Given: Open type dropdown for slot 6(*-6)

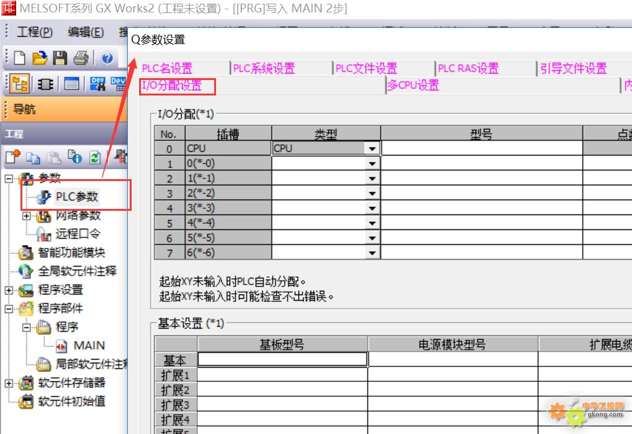Looking at the screenshot, I should [372, 253].
